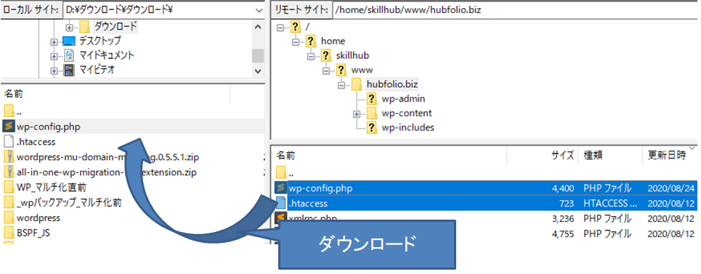
Task: Sort remote files by 更新日時 column
Action: pos(670,155)
